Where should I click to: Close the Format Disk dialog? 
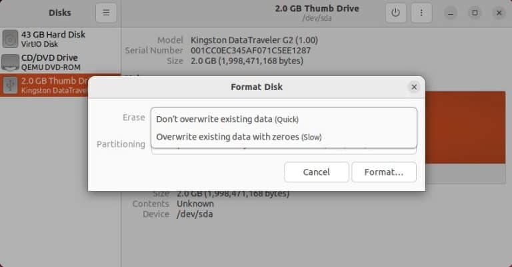point(414,87)
